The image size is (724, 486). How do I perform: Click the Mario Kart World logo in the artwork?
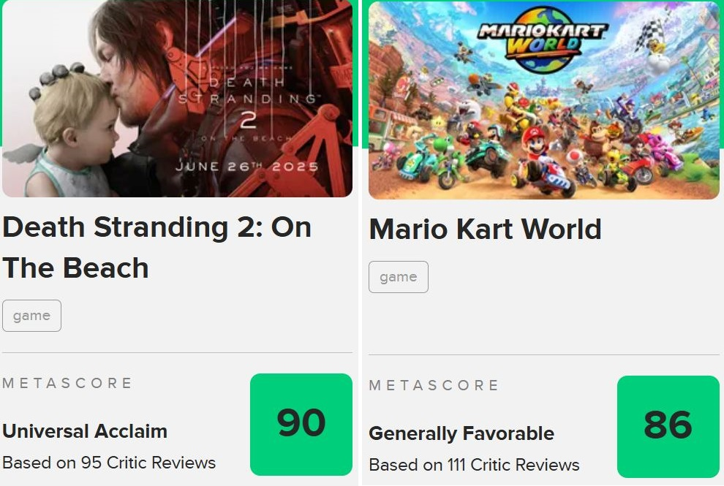543,39
